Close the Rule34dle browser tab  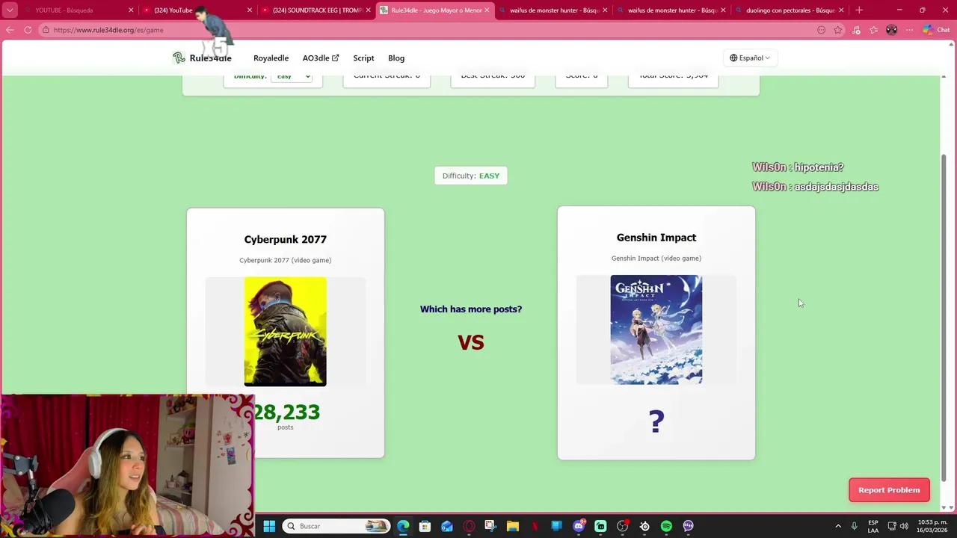pos(487,10)
